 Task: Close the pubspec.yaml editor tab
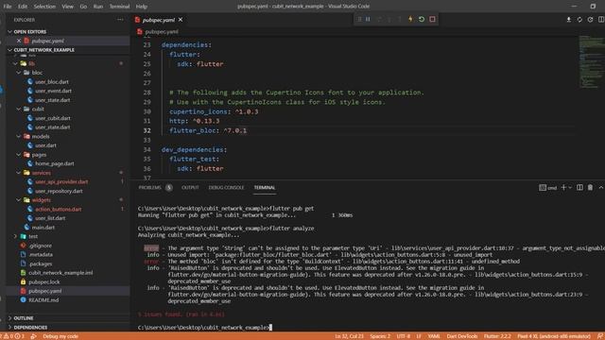click(181, 20)
